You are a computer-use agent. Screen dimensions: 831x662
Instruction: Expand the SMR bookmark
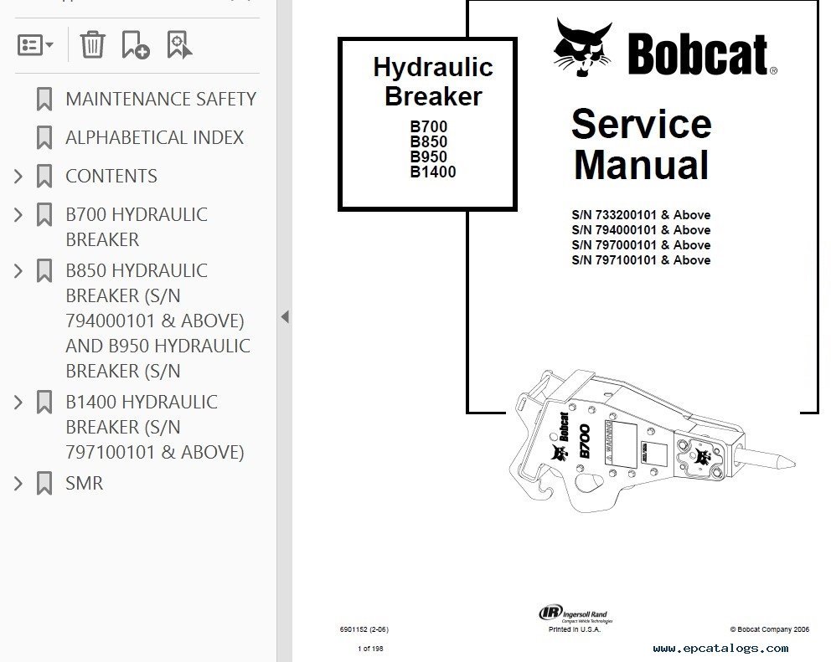(17, 483)
